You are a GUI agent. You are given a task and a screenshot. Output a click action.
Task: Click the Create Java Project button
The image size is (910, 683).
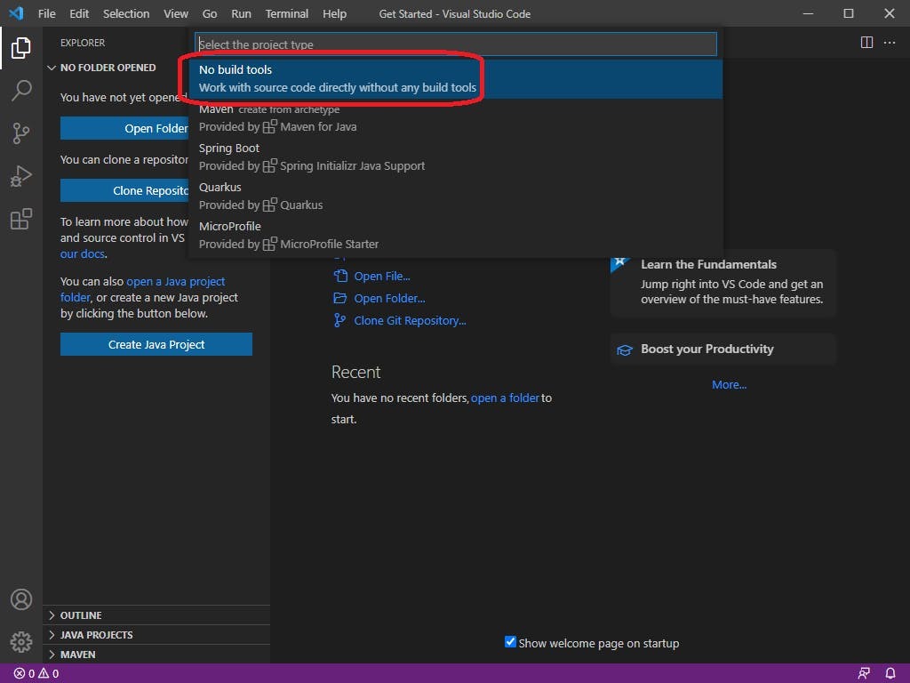[156, 344]
